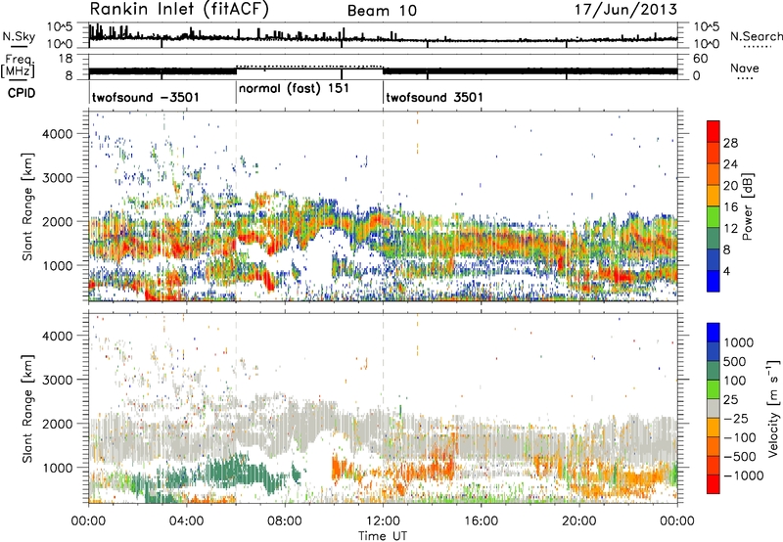Click the "twofsound 3501" CPID entry
The height and width of the screenshot is (542, 783).
point(435,97)
